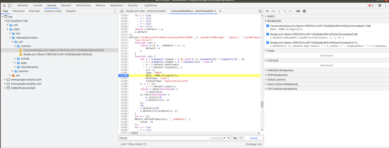Show more open file tabs

tap(220, 11)
